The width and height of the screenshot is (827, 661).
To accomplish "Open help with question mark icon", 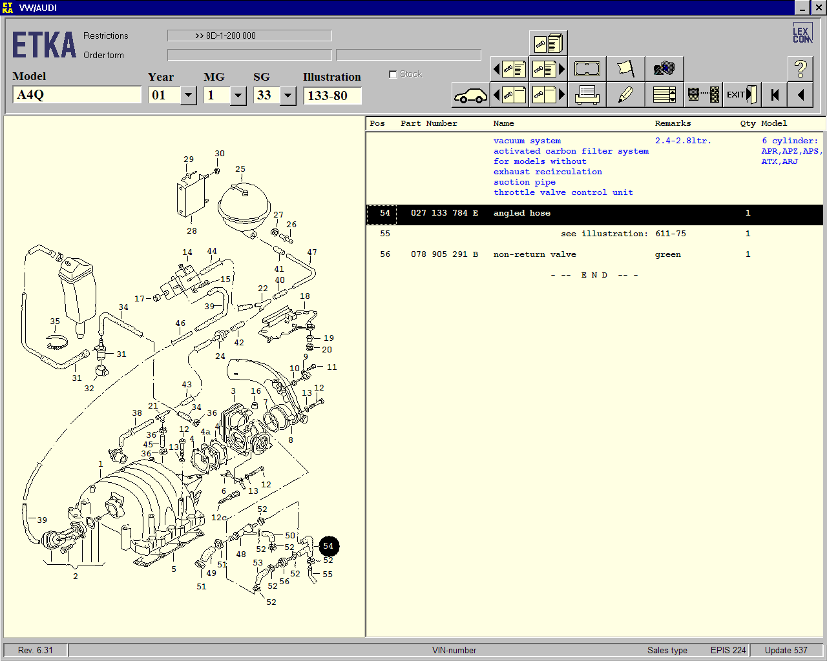I will pos(801,68).
